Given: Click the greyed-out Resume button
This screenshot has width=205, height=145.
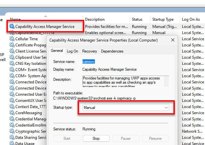Looking at the screenshot, I should tap(155, 138).
